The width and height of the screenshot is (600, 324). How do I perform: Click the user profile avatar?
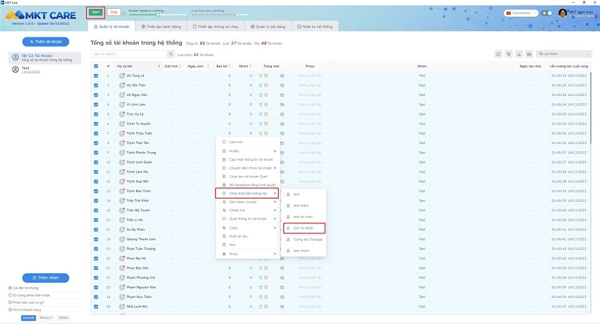coord(563,13)
